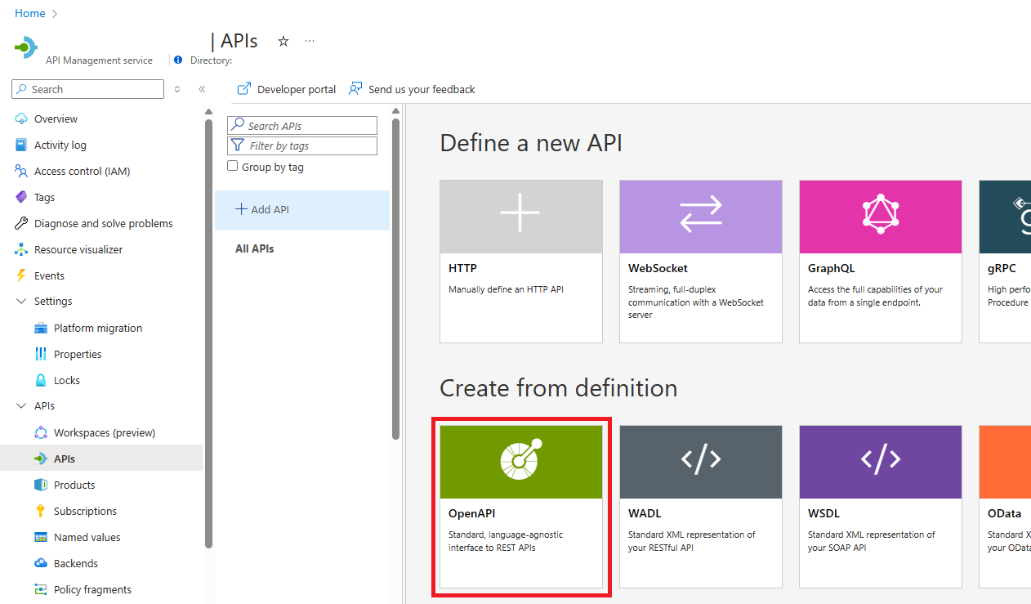Collapse the APIs section
Viewport: 1031px width, 604px height.
click(22, 405)
